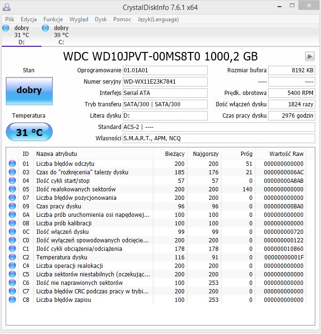Screen dimensions: 321x334
Task: Click status orb of attribute C7 row
Action: (12, 291)
